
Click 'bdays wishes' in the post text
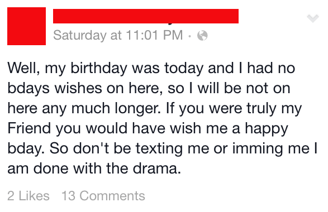55,88
